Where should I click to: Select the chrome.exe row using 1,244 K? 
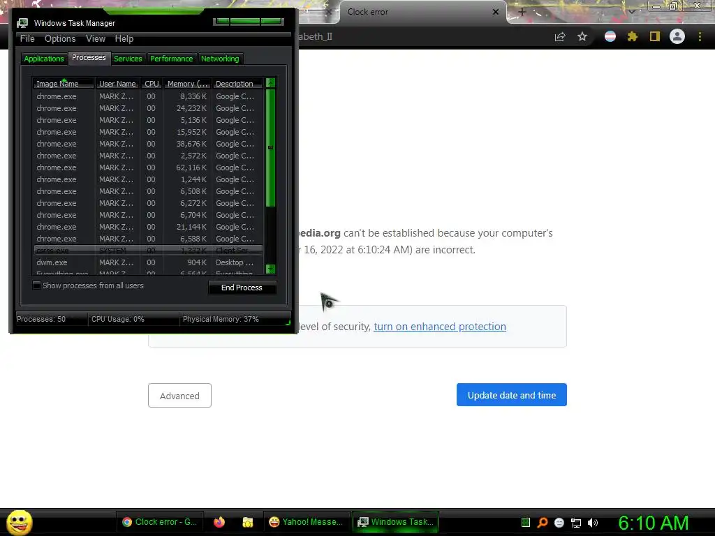[148, 179]
